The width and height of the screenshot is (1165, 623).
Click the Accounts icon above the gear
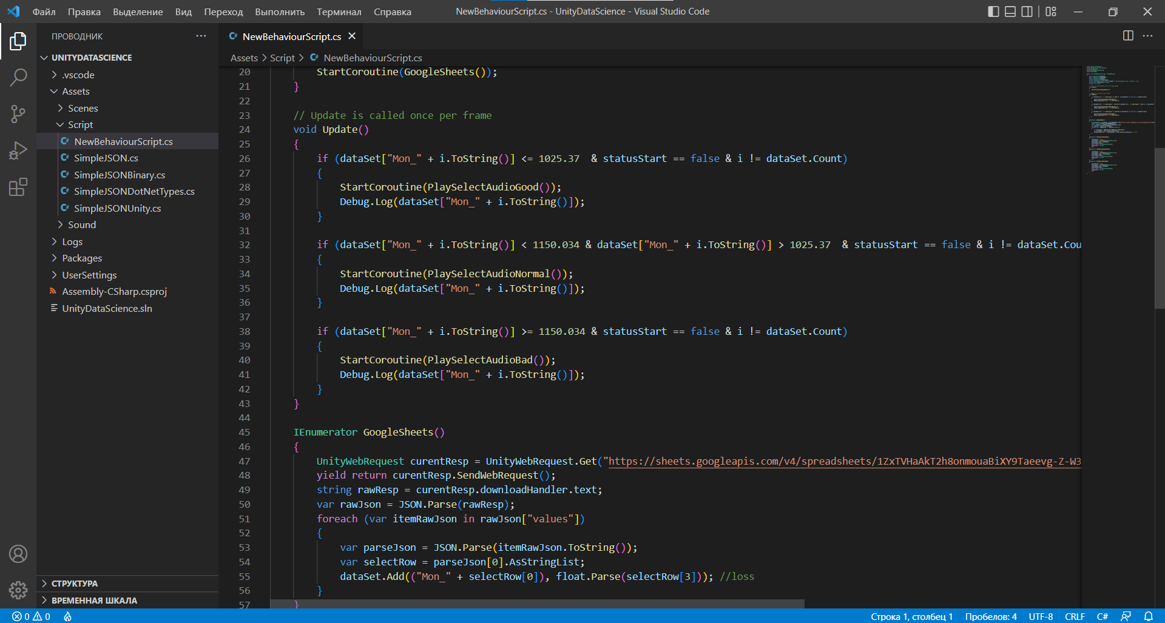pyautogui.click(x=18, y=554)
